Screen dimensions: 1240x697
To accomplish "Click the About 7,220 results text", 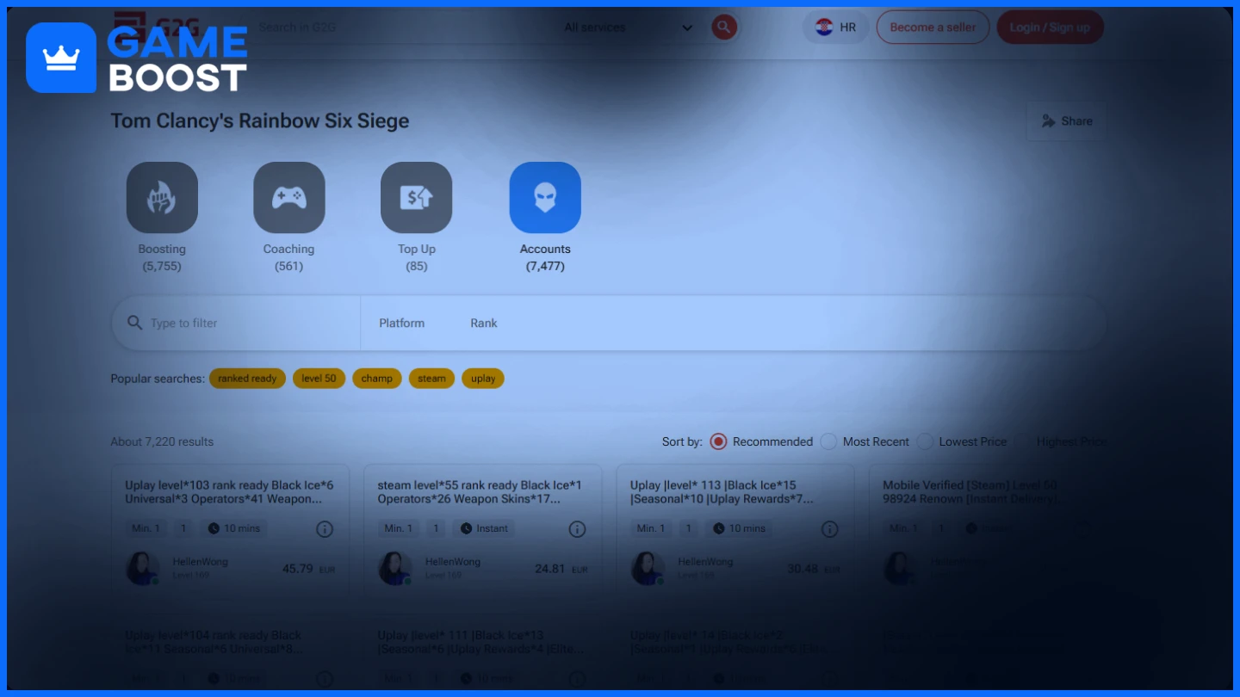I will pyautogui.click(x=162, y=441).
